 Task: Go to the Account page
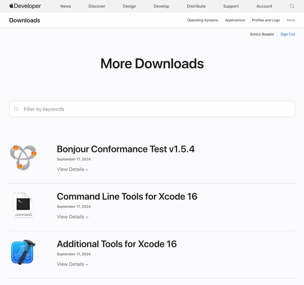tap(264, 6)
